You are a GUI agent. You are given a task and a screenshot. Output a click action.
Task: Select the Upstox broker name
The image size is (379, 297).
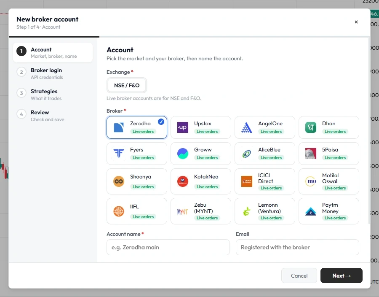click(x=203, y=124)
